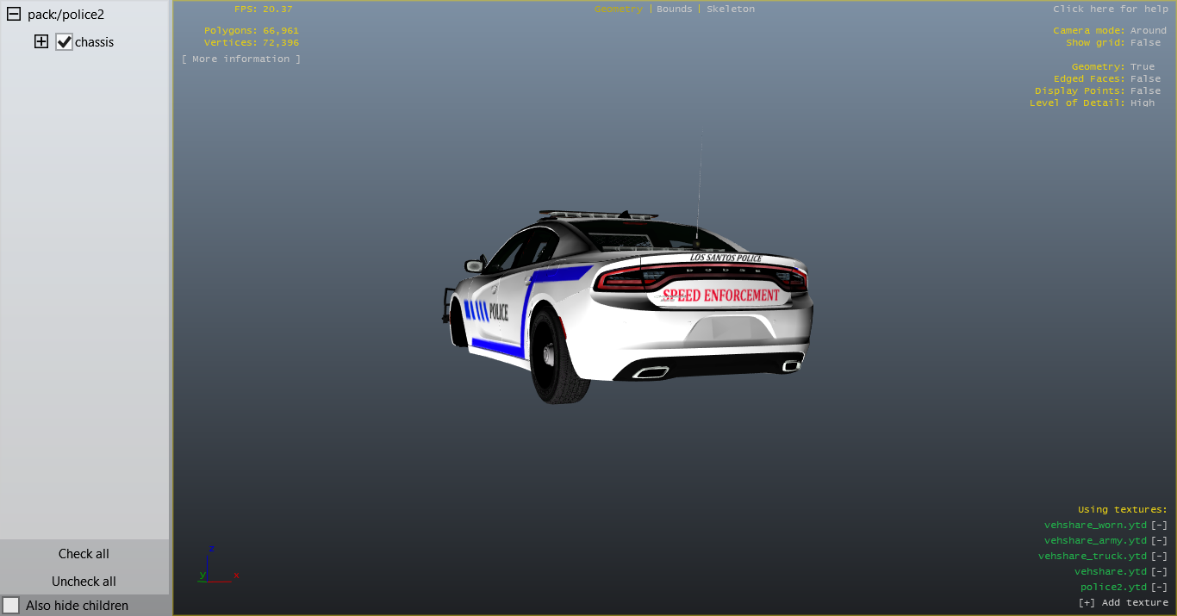The height and width of the screenshot is (616, 1177).
Task: Switch to the Bounds view tab
Action: coord(674,9)
